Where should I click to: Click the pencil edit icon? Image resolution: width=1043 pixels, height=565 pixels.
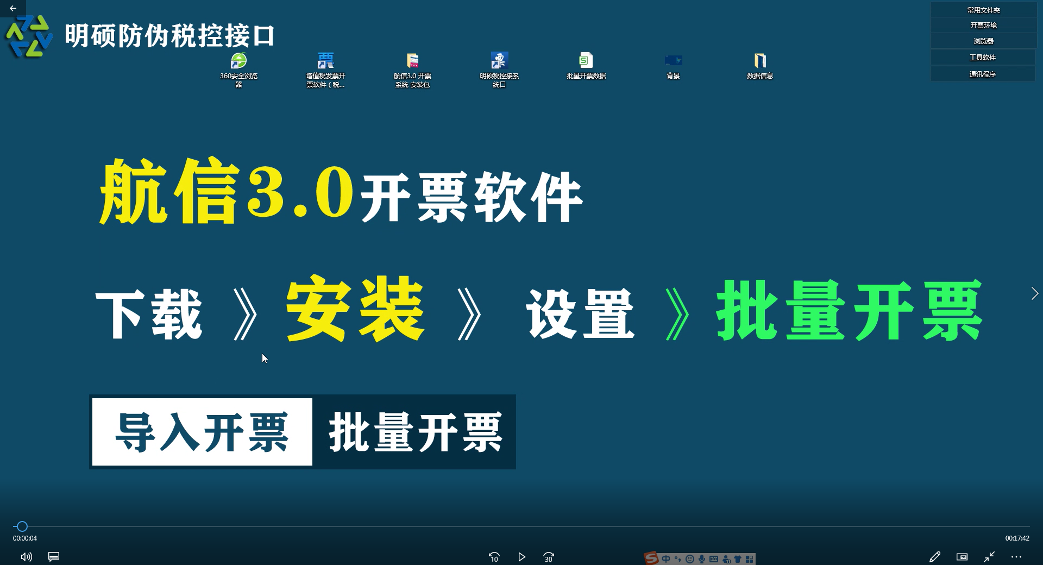(934, 557)
